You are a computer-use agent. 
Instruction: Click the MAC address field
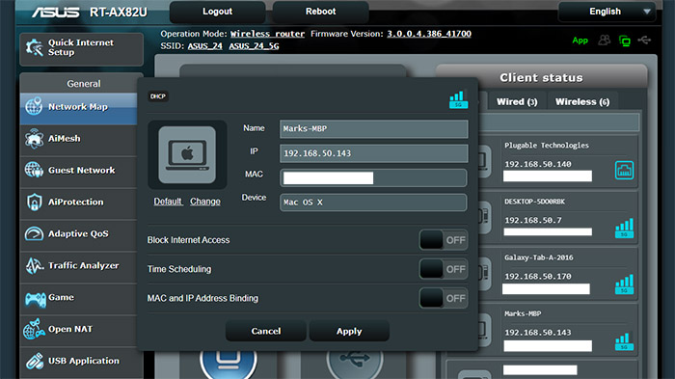point(374,177)
